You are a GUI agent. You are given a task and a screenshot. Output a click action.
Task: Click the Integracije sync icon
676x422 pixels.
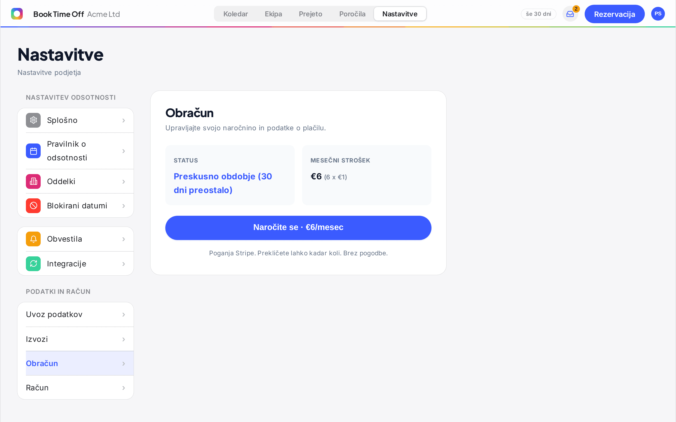(x=33, y=264)
